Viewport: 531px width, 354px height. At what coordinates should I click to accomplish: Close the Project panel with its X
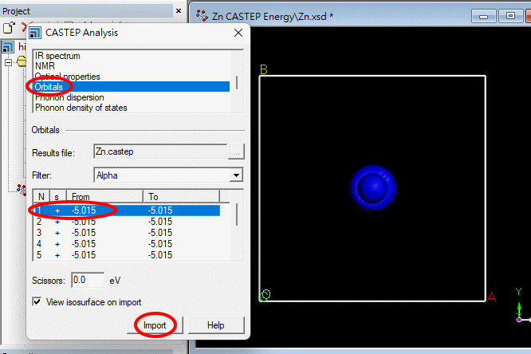(179, 11)
